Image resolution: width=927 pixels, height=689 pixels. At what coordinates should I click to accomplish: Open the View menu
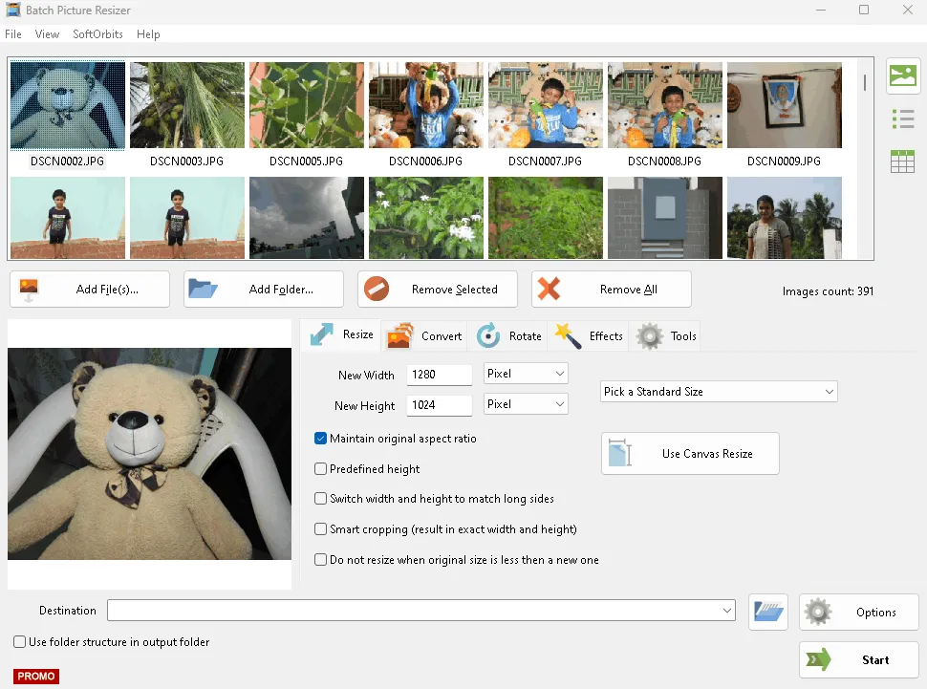point(47,34)
